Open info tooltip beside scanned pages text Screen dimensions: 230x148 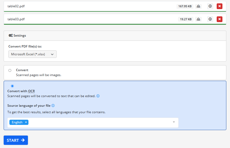pos(98,96)
